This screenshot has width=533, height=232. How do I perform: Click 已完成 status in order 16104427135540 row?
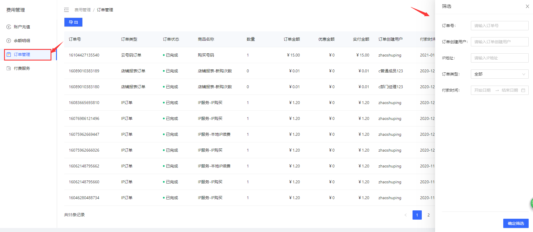(170, 55)
